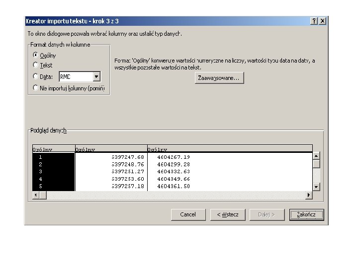Select the Ogólny radio button

[x=35, y=55]
